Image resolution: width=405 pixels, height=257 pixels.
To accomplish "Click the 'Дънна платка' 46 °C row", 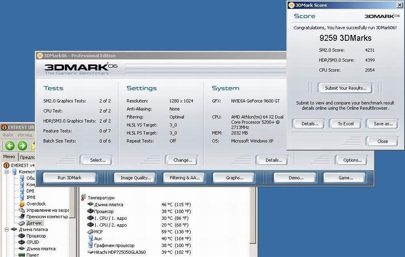I will click(x=139, y=204).
